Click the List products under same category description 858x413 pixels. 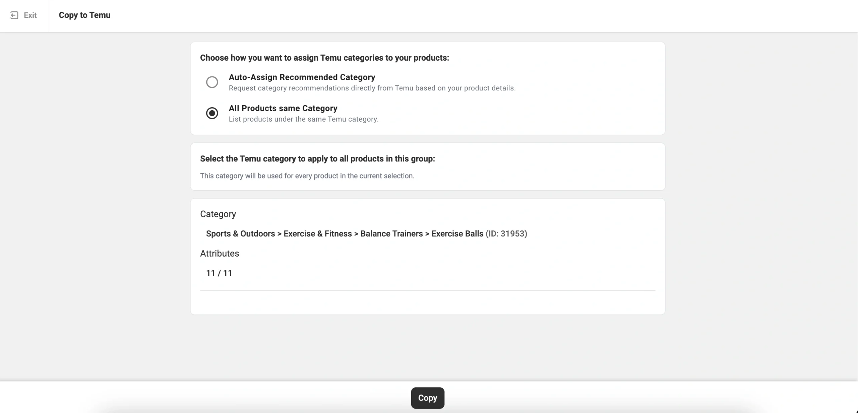click(x=303, y=119)
